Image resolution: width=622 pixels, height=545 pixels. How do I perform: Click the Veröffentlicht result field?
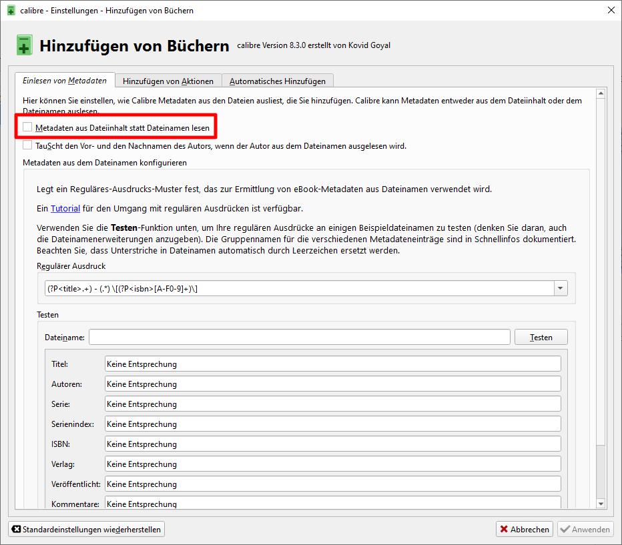(333, 484)
